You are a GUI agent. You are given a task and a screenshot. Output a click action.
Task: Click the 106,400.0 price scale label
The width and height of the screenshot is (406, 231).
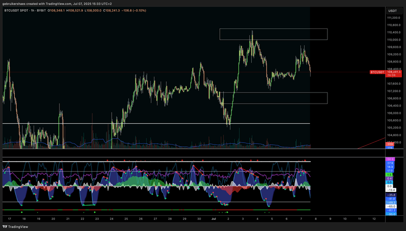point(394,106)
